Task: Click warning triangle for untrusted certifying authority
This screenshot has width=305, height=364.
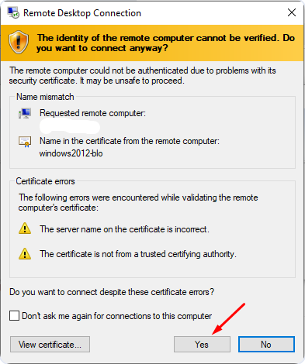Action: click(x=25, y=253)
